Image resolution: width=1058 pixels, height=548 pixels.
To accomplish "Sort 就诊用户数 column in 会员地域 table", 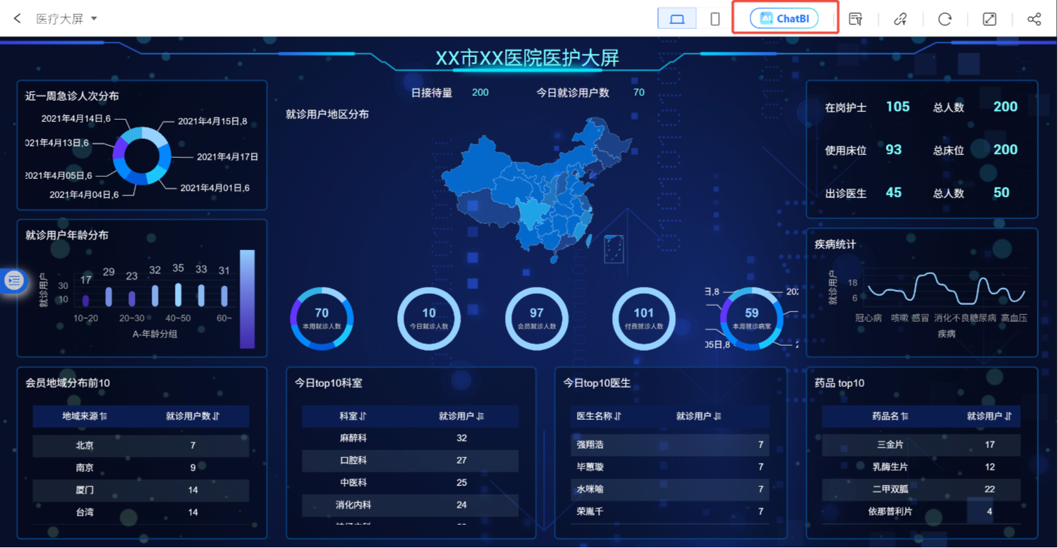I will [x=216, y=416].
